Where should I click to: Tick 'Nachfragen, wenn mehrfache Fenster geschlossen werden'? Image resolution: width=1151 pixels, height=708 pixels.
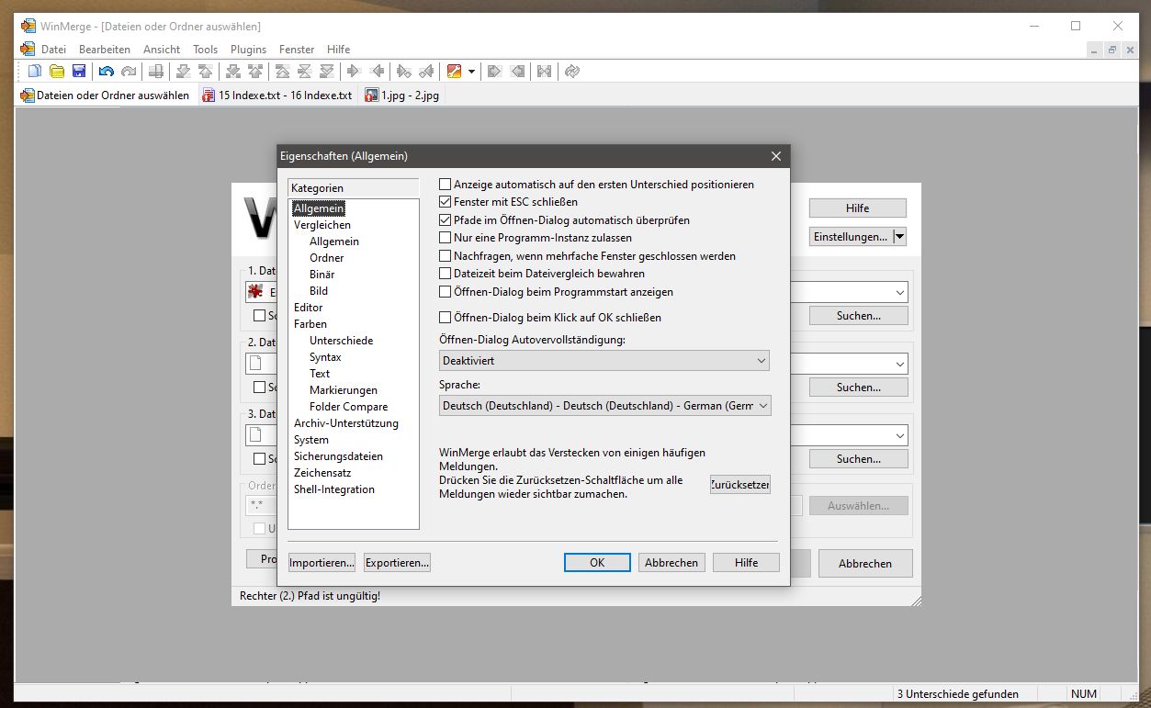446,256
